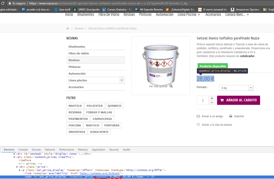
Task: Expand the Línea Piscina dropdown arrow in nav
Action: click(x=199, y=15)
